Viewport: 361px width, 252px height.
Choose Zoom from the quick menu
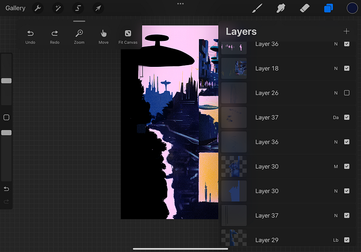79,37
